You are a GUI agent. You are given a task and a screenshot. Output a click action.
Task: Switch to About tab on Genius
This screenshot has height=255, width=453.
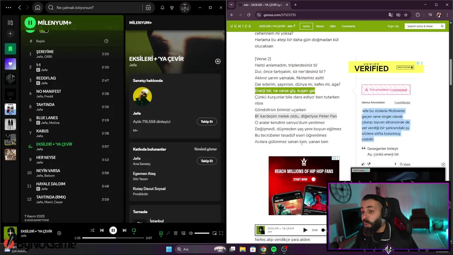click(x=320, y=26)
